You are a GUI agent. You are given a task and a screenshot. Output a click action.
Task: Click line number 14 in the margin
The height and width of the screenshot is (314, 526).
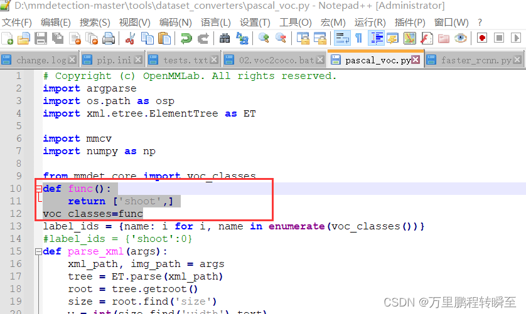click(x=16, y=239)
